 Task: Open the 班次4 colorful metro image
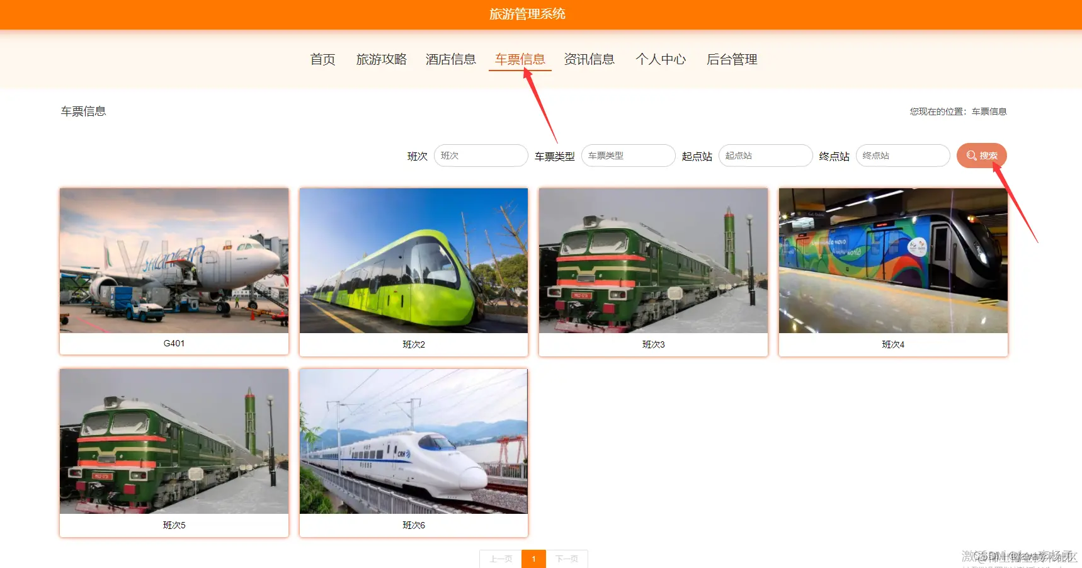tap(893, 261)
